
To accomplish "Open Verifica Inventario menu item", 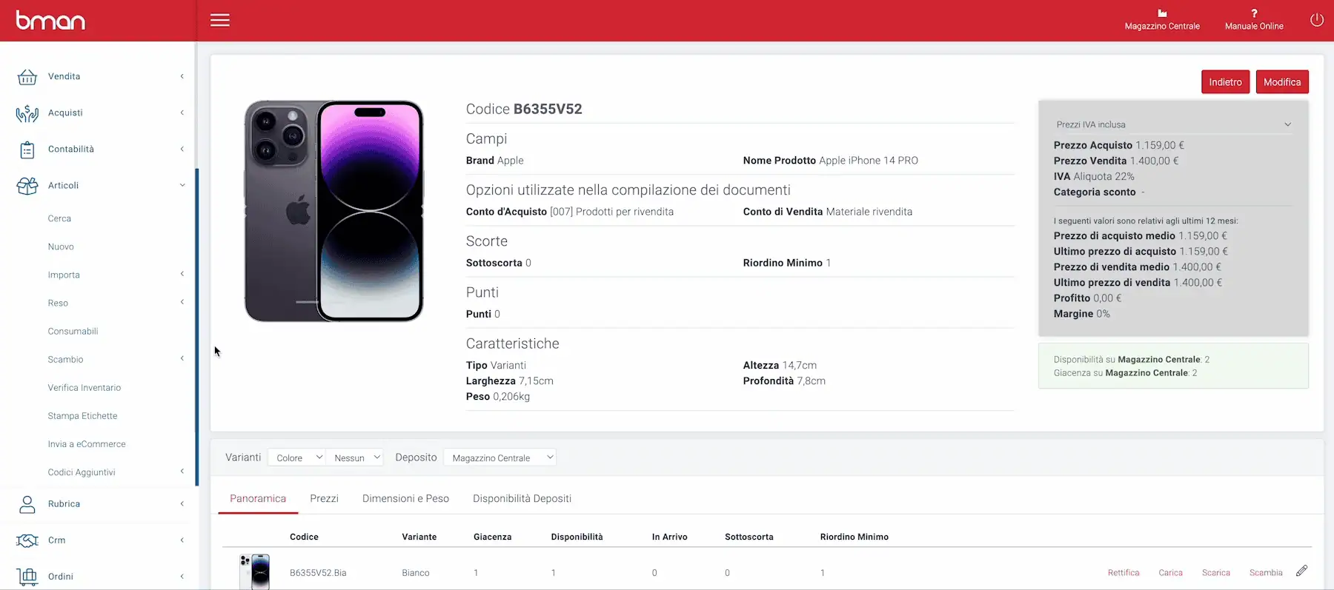I will click(x=84, y=387).
